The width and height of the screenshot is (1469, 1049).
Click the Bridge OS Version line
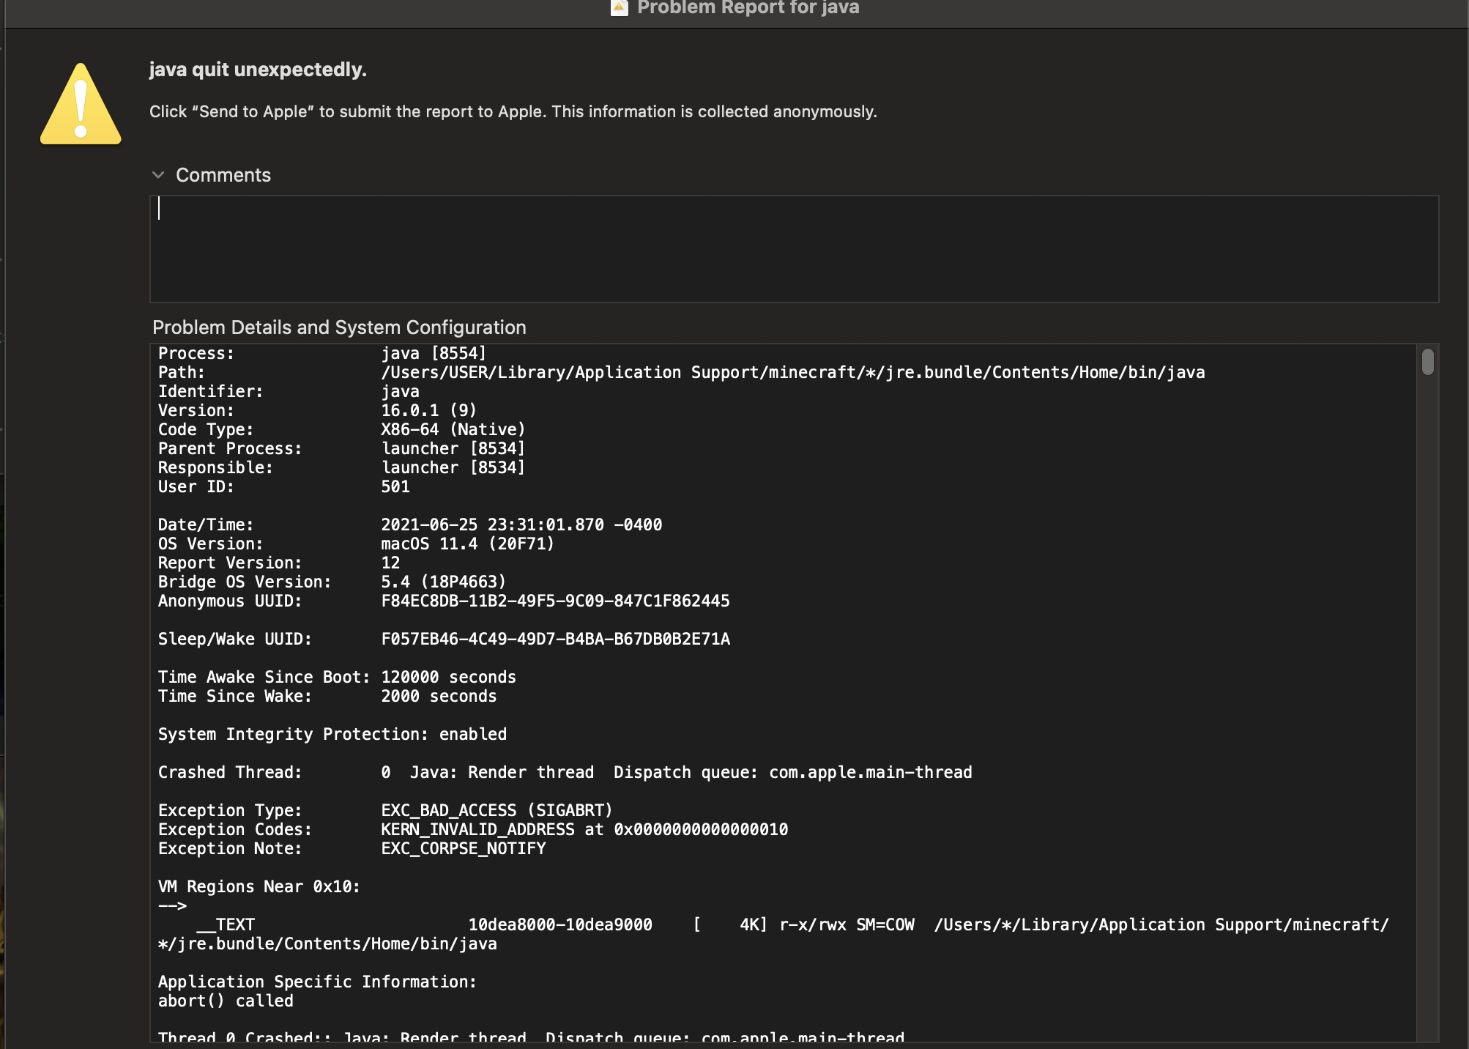click(331, 582)
